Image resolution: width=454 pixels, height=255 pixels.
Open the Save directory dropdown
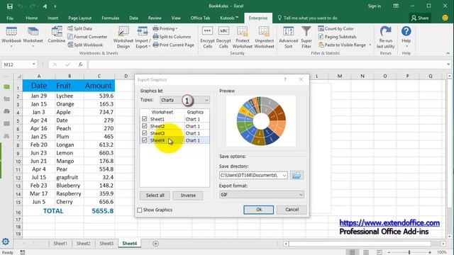pos(284,175)
